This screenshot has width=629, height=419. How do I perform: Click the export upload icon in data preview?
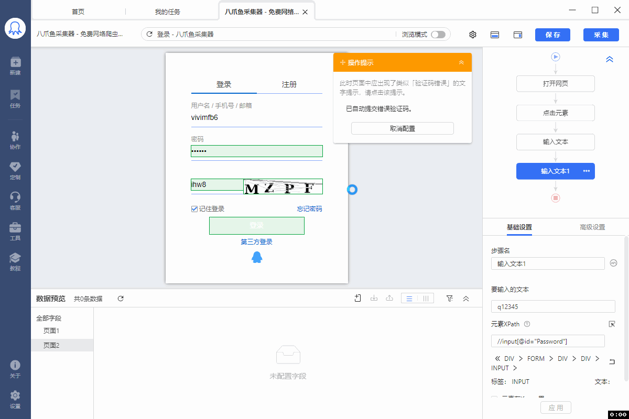389,299
